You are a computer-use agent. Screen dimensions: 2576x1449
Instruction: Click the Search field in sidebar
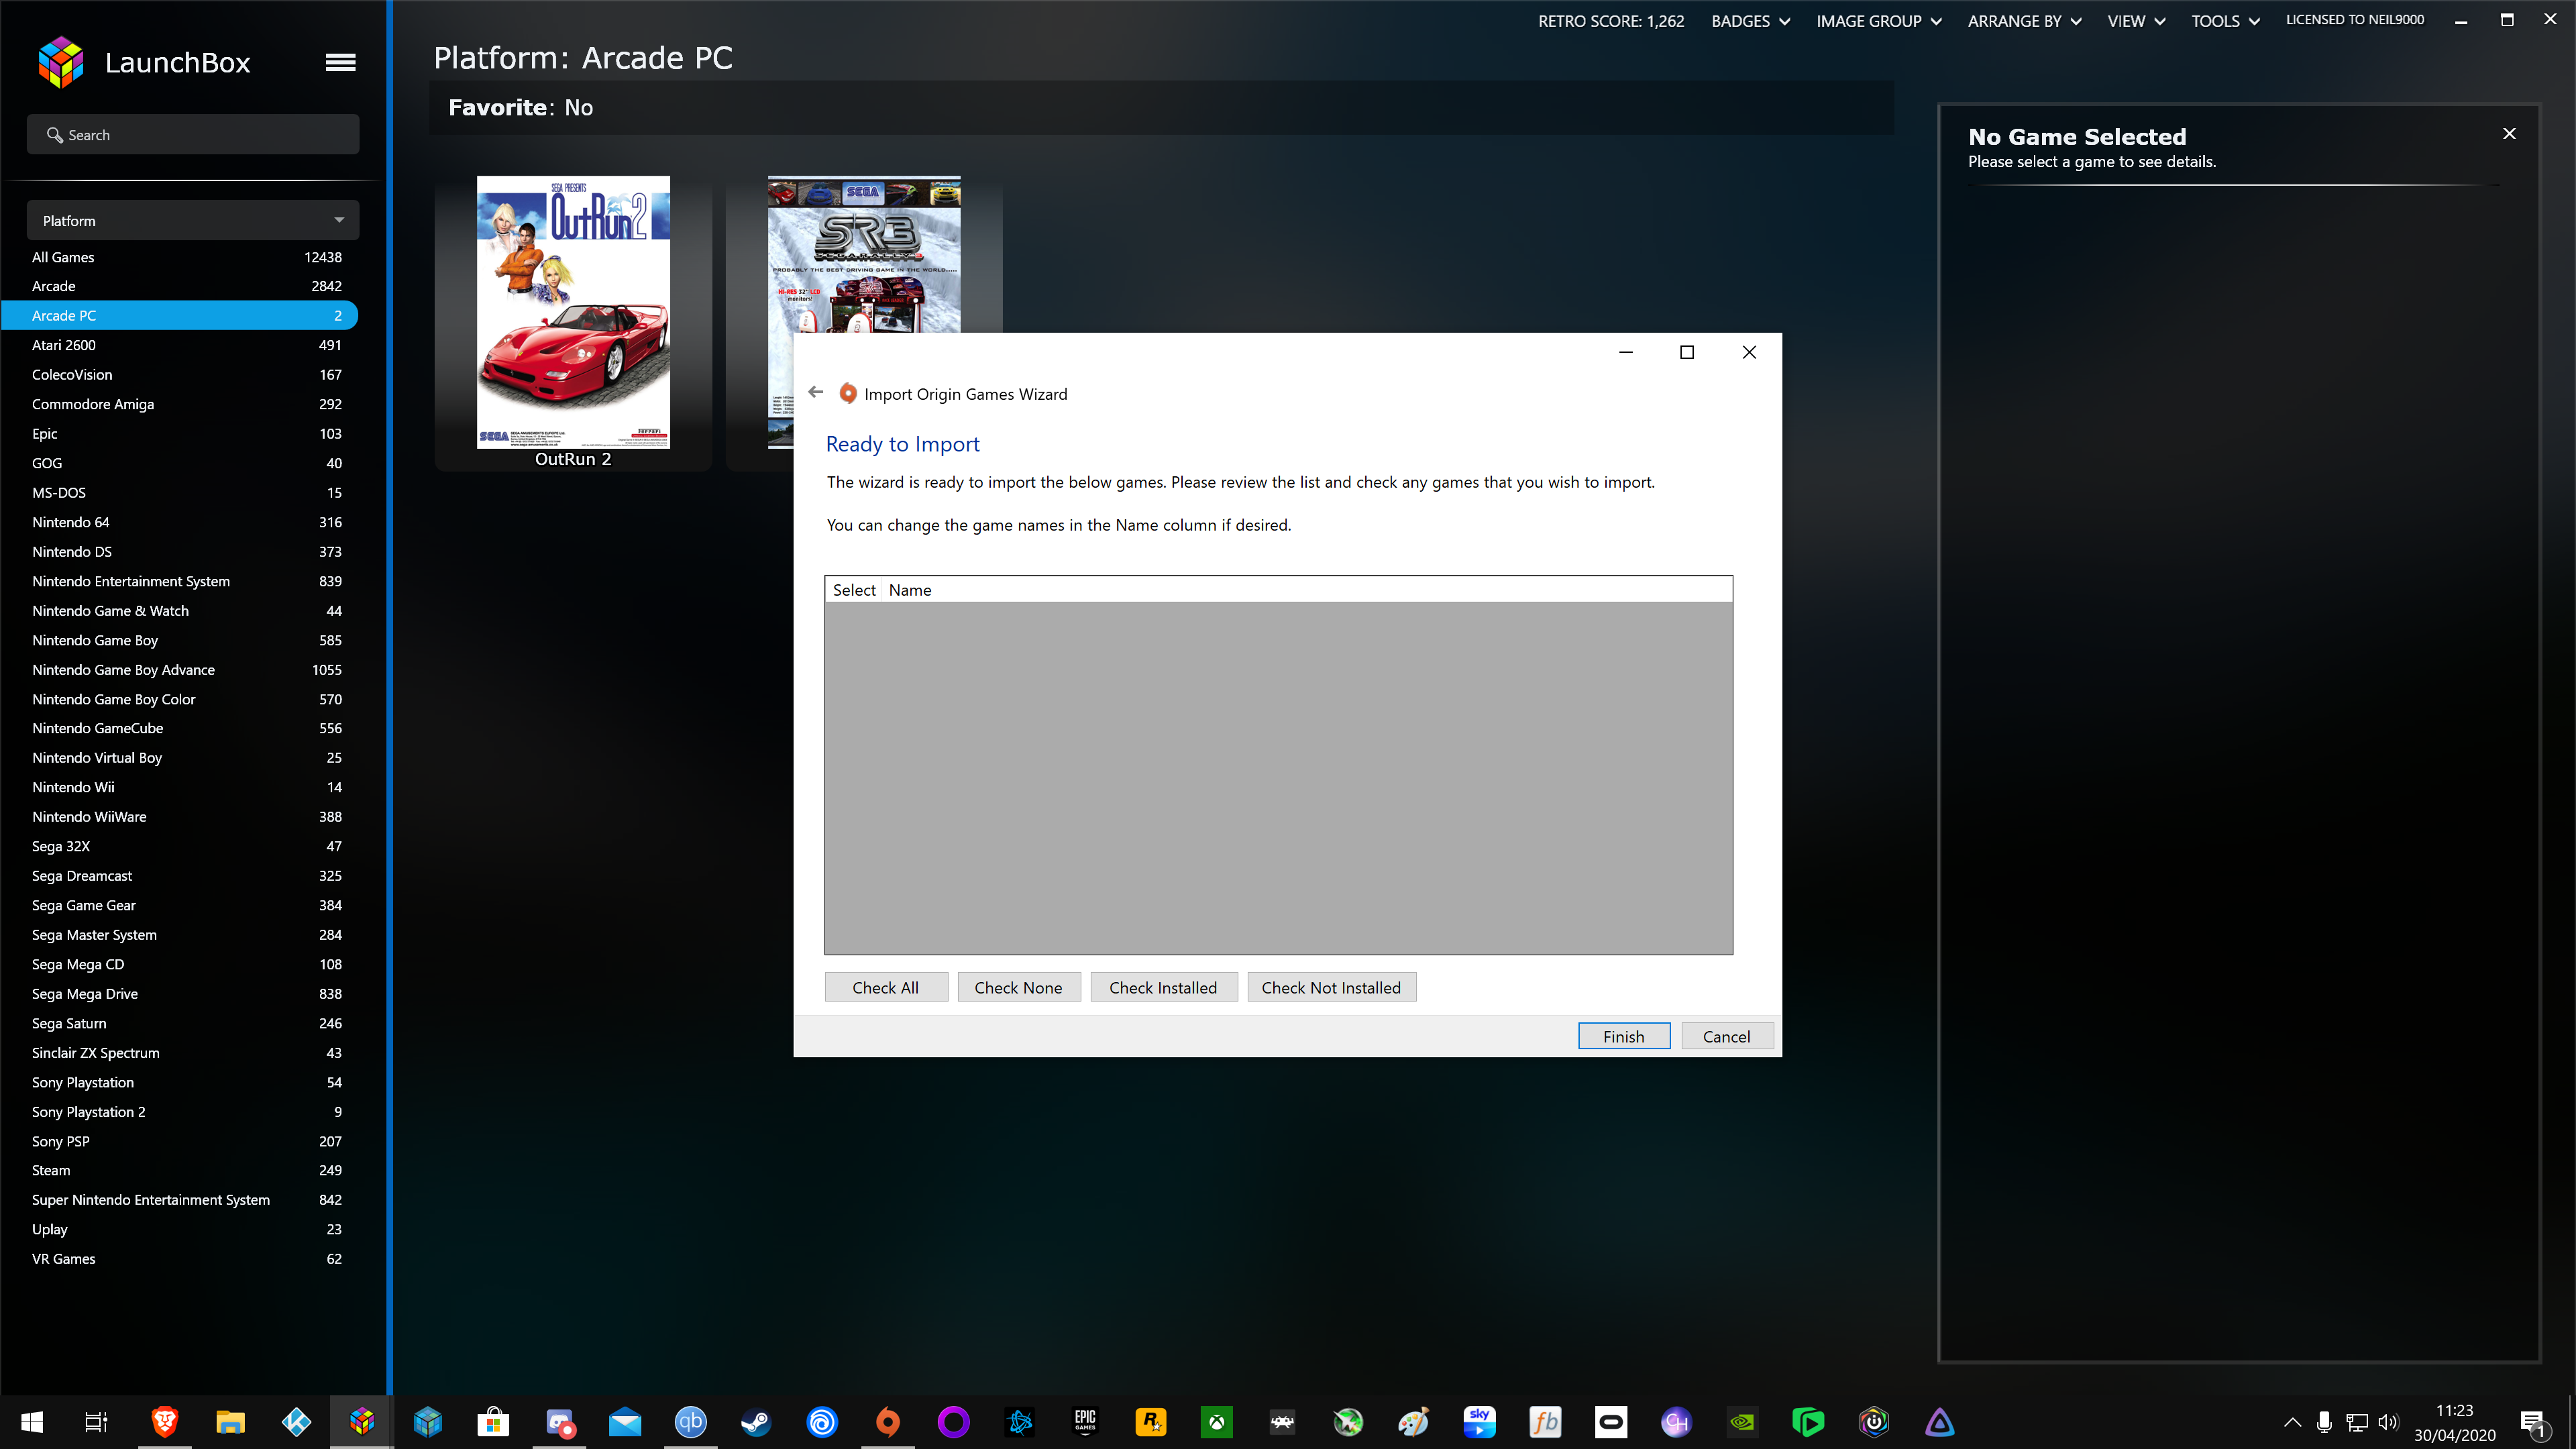click(x=193, y=134)
